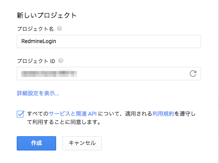This screenshot has width=219, height=163.
Task: Click the 新しいプロジェクト dialog heading
Action: [x=46, y=15]
